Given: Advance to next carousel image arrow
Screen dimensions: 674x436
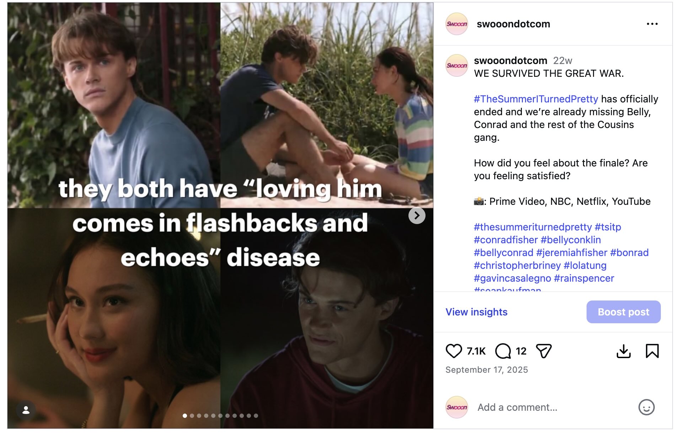Looking at the screenshot, I should pyautogui.click(x=417, y=216).
